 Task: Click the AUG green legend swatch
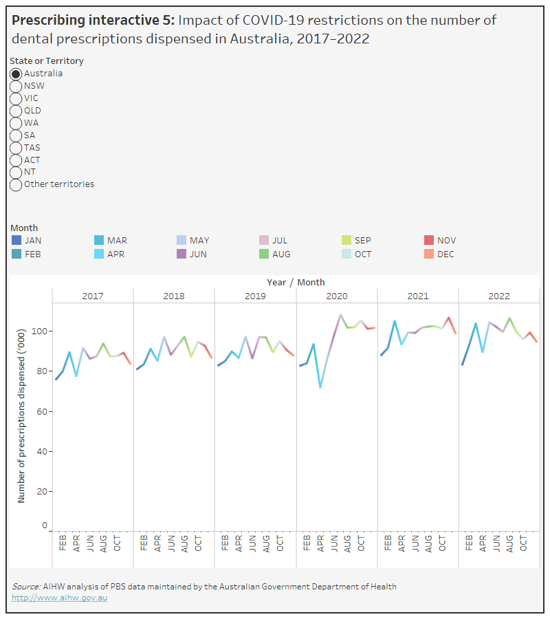point(264,254)
